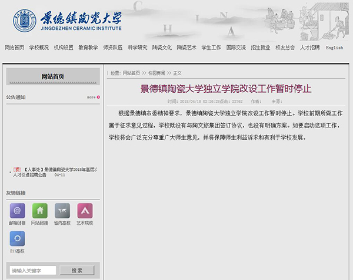Image resolution: width=353 pixels, height=280 pixels.
Task: Open the 学校概况 menu item
Action: [39, 48]
